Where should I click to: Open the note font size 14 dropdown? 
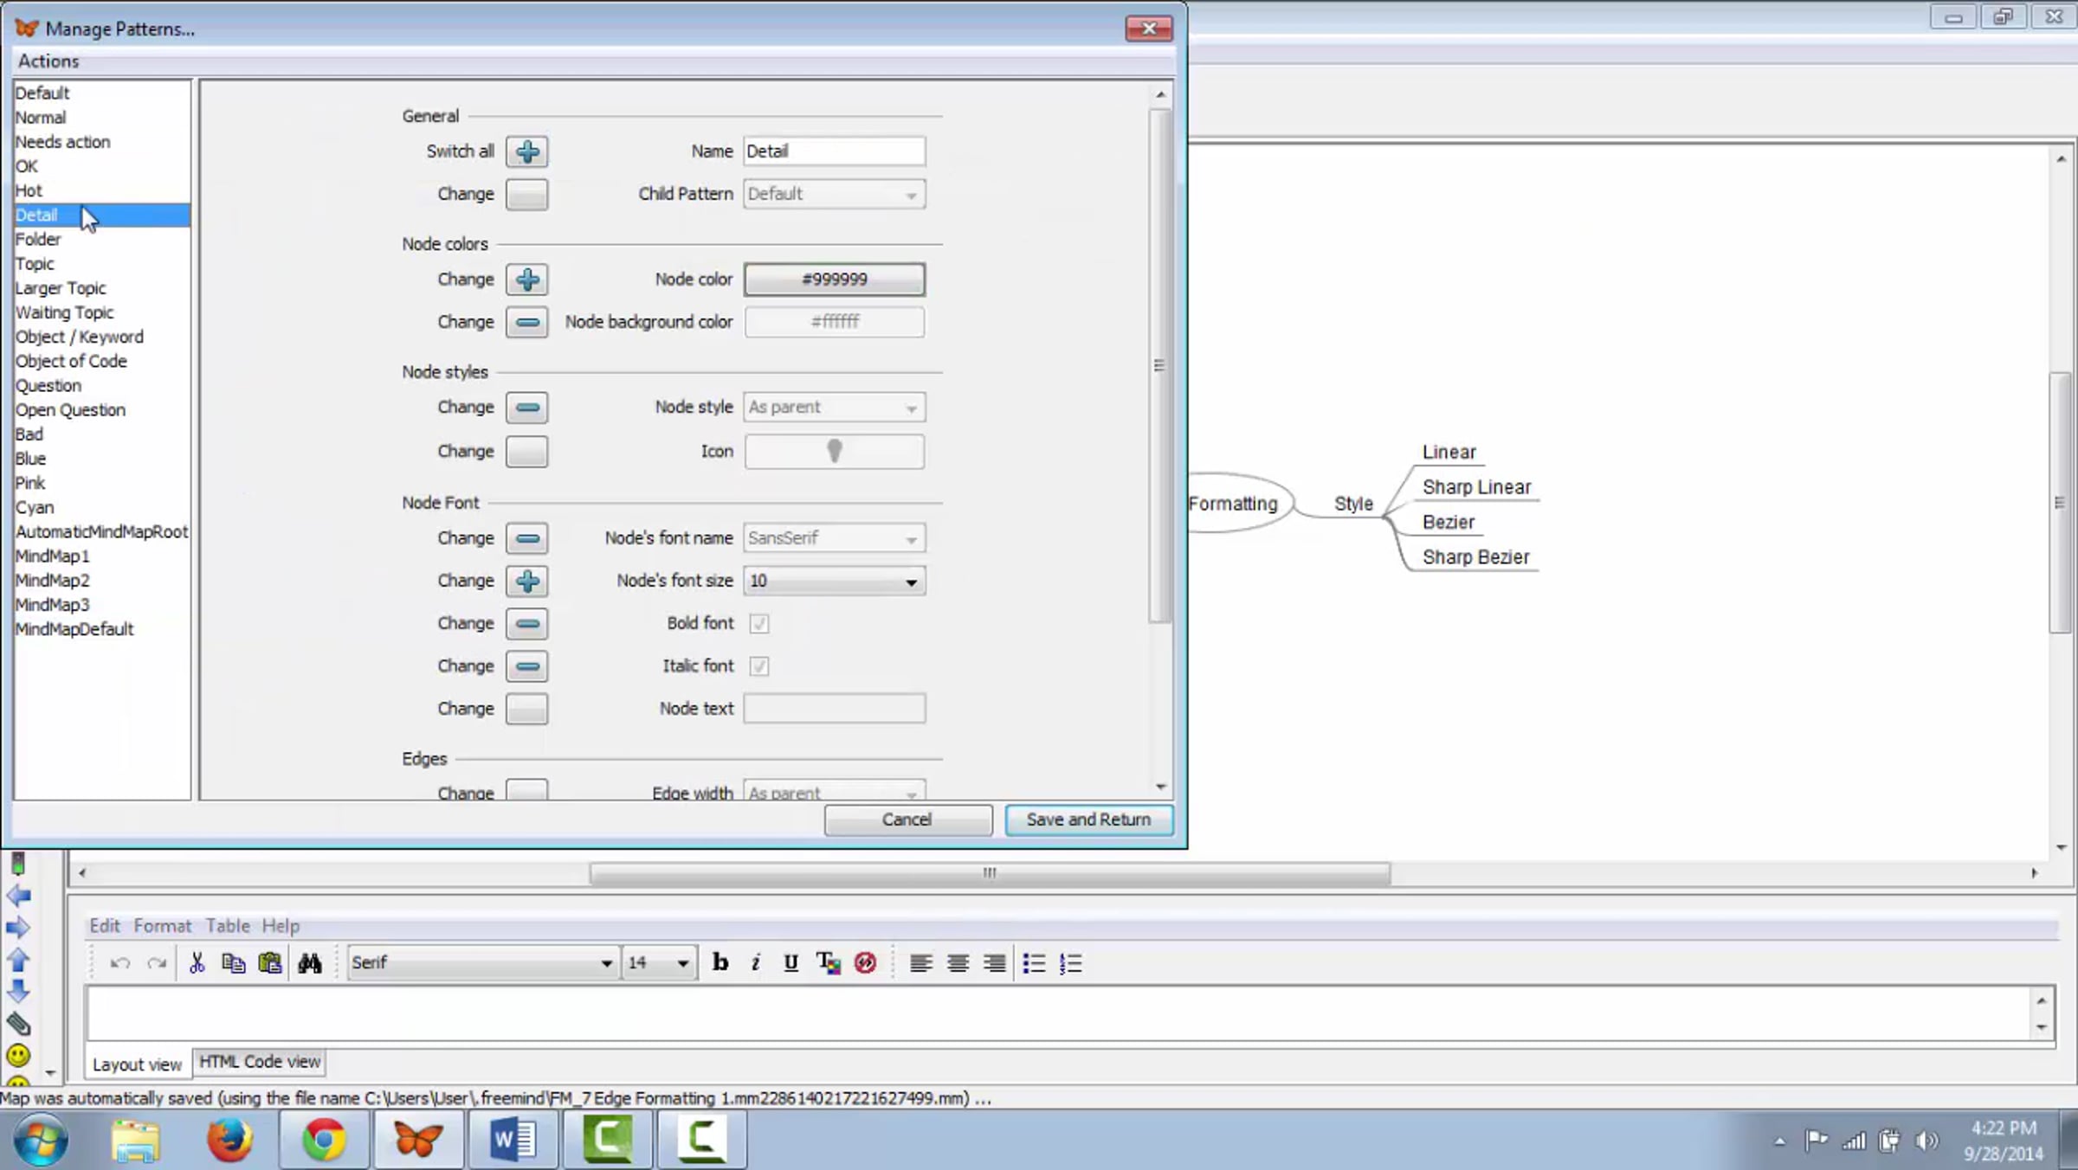(x=658, y=962)
